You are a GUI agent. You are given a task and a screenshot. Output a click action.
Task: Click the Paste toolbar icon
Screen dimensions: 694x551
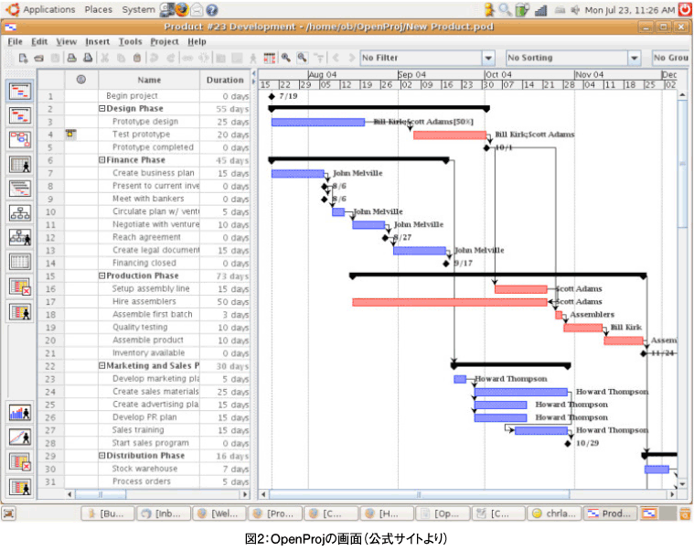137,58
